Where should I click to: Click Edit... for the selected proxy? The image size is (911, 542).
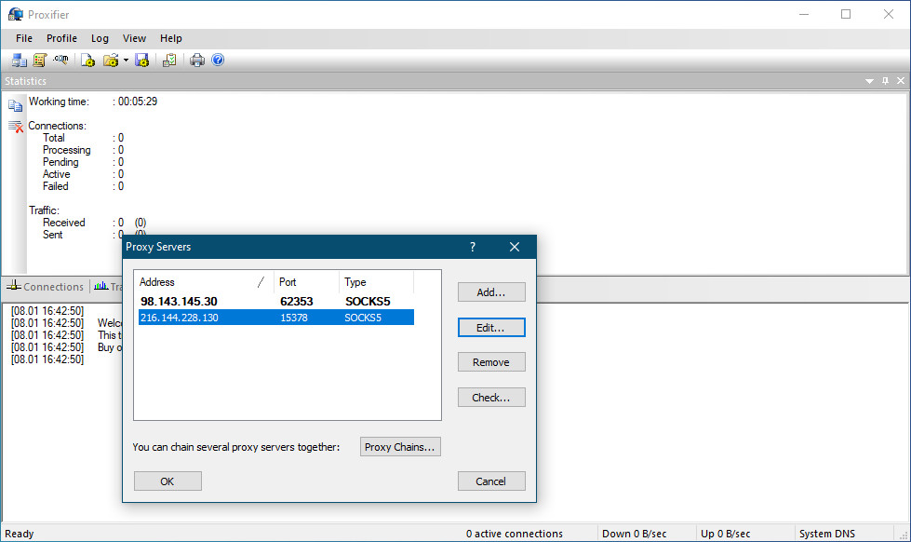(x=491, y=328)
